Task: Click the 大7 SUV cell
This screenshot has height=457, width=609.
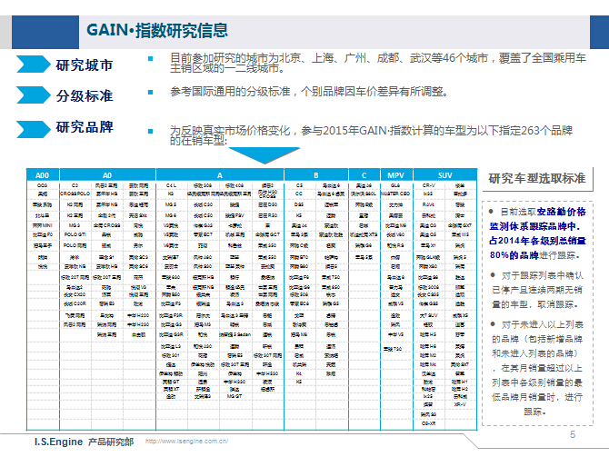Action: pyautogui.click(x=428, y=315)
